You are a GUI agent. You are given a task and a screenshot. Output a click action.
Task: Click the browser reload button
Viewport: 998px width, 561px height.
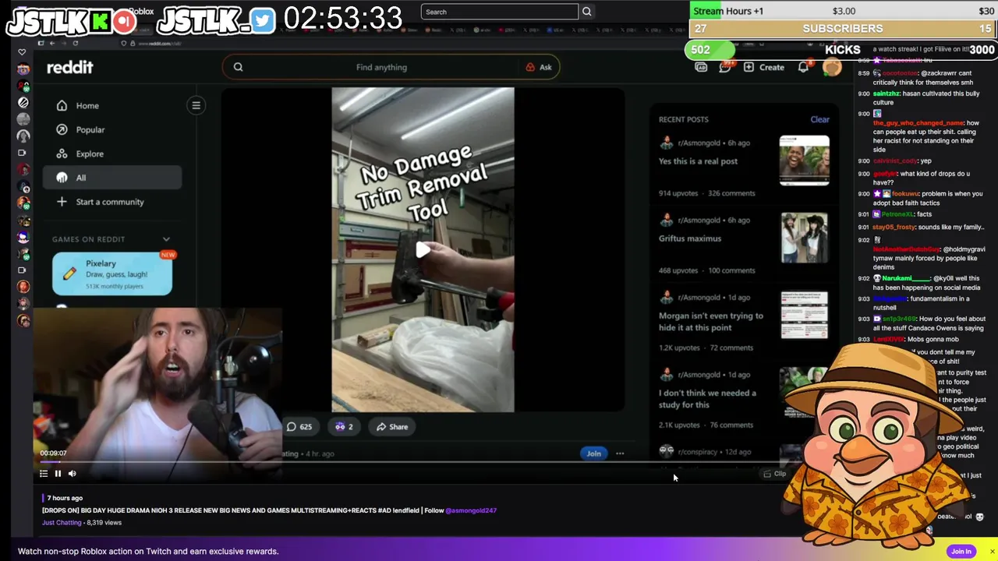[x=75, y=43]
